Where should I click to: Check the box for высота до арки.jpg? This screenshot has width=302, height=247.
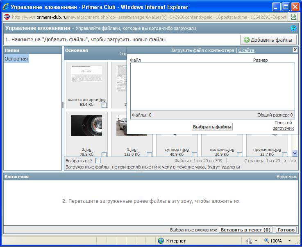(104, 105)
